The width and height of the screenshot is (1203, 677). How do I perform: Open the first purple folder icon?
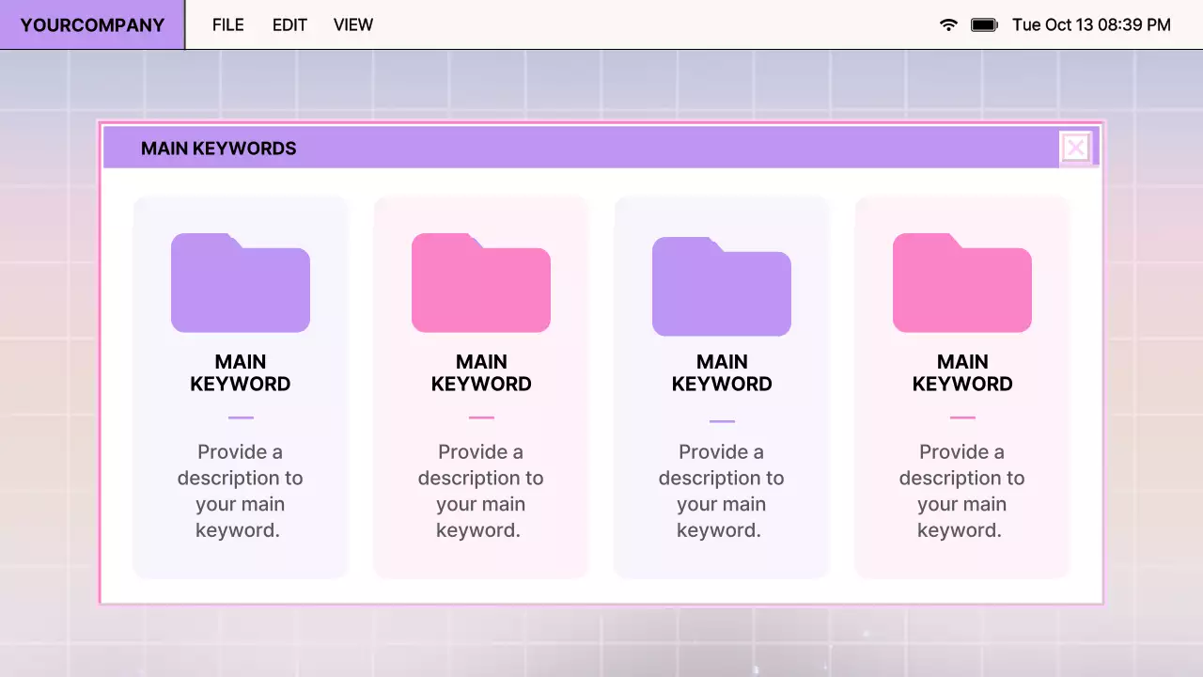click(240, 282)
